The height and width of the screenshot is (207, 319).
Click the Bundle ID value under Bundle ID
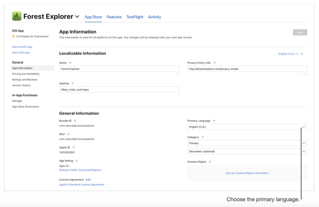pos(77,126)
